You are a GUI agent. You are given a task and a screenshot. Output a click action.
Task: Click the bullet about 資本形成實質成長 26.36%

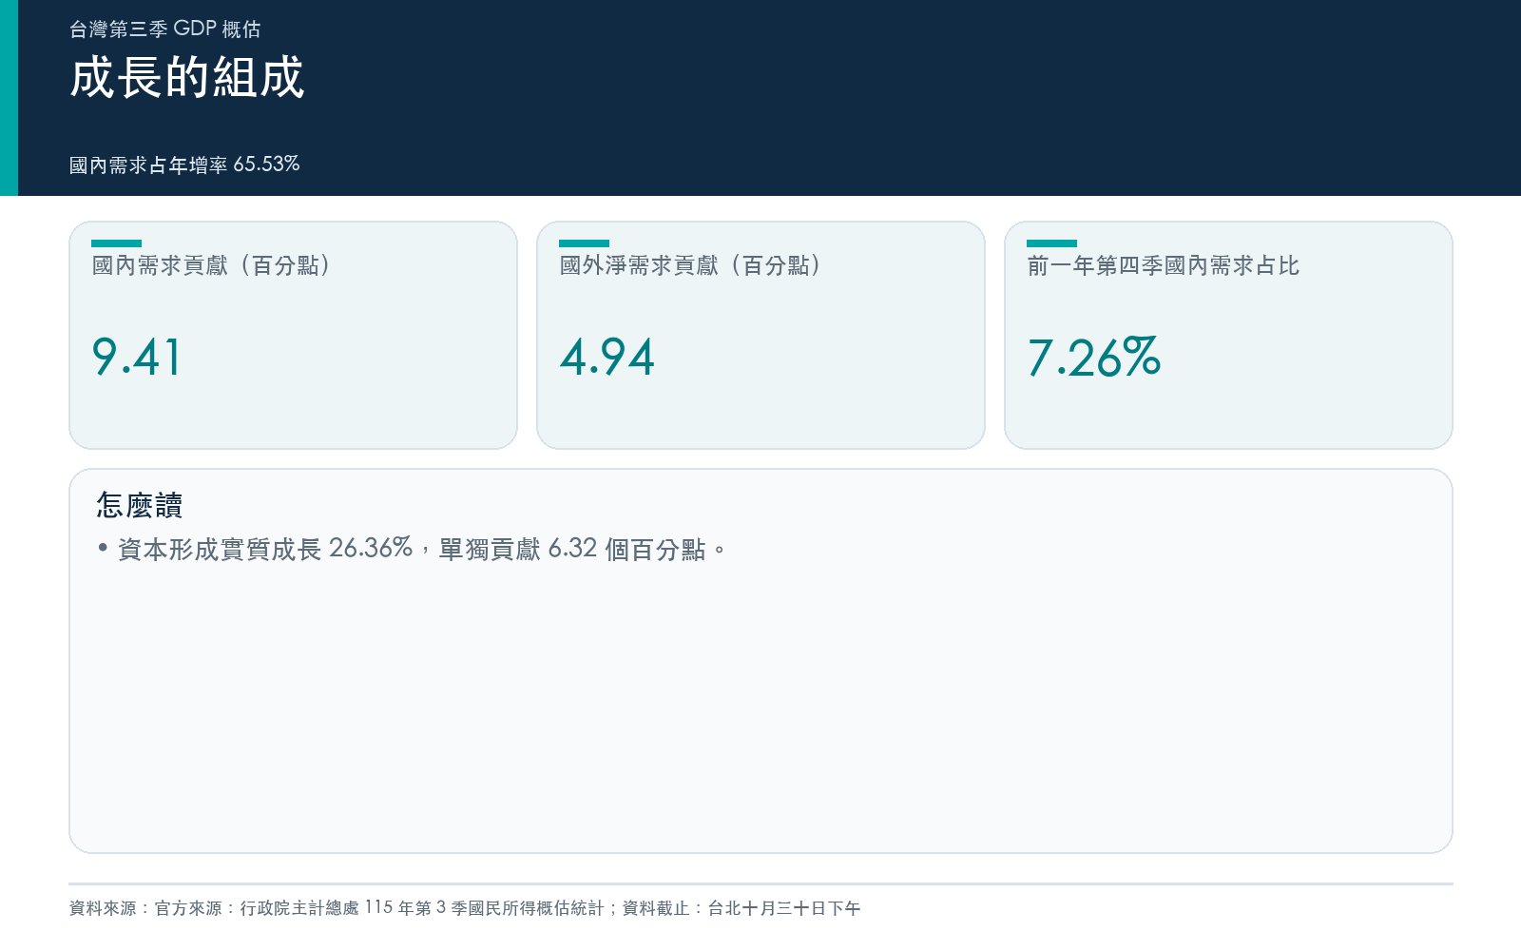coord(412,549)
